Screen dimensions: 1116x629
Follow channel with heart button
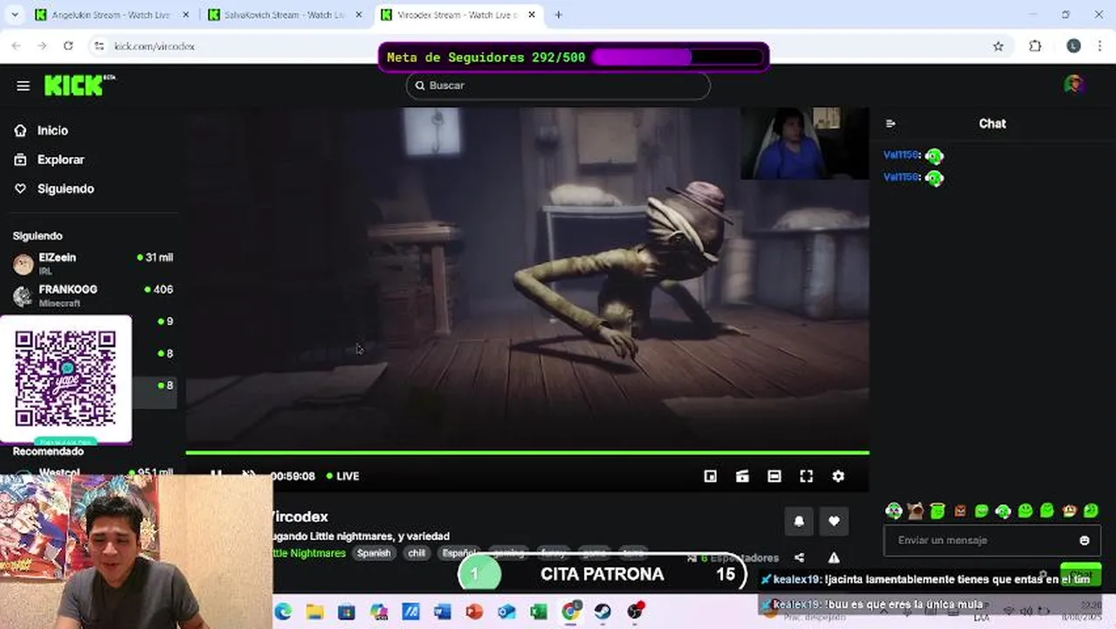click(834, 521)
